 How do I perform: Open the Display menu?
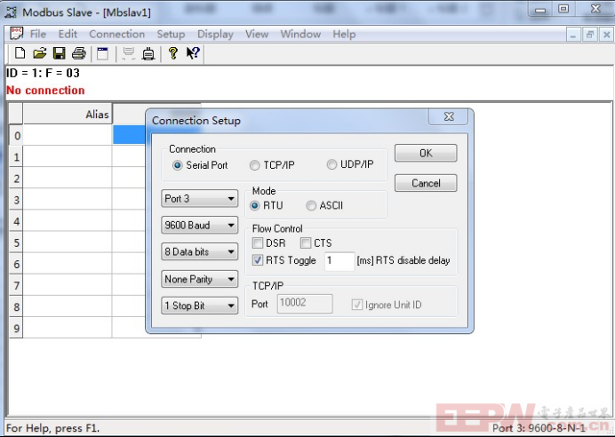coord(215,34)
